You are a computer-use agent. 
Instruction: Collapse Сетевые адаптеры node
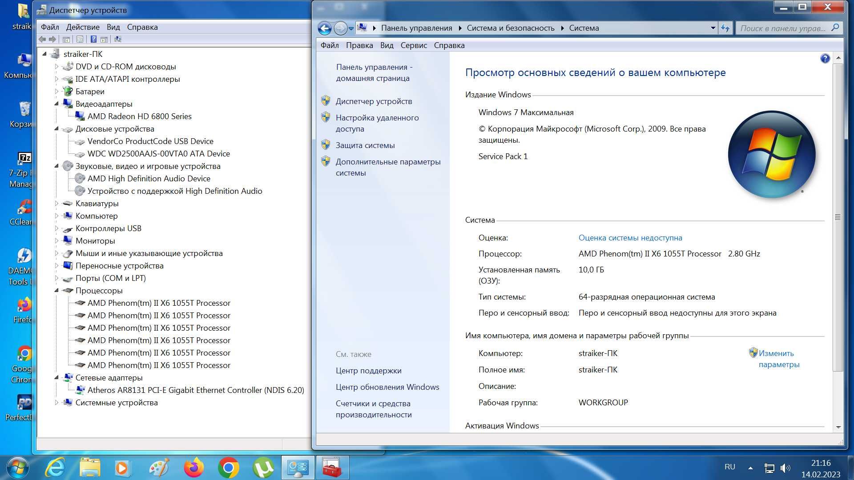pyautogui.click(x=56, y=378)
